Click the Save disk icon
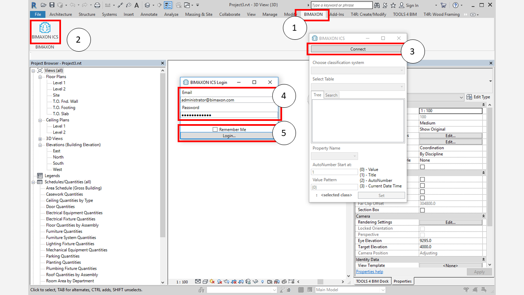The width and height of the screenshot is (524, 295). point(52,5)
